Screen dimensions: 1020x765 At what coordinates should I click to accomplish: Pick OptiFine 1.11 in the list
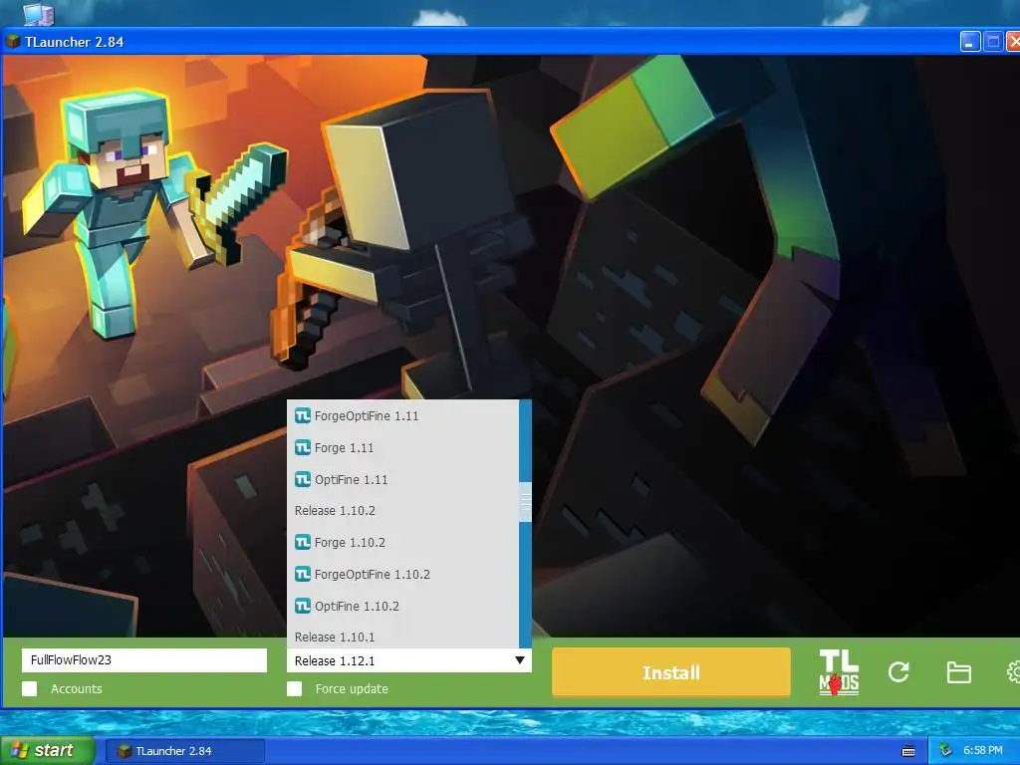pos(402,479)
